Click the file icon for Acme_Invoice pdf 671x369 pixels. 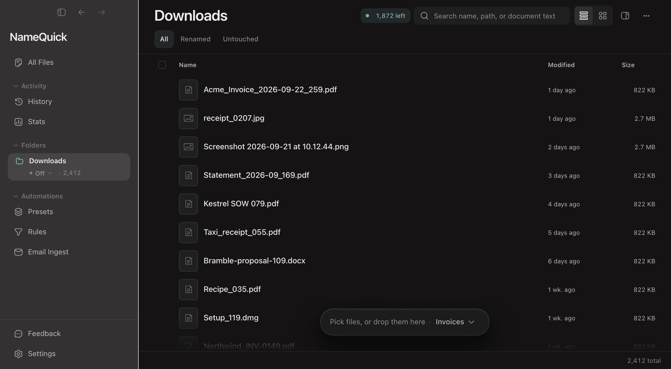tap(188, 90)
